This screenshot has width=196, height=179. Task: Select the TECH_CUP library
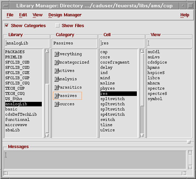click(x=15, y=88)
